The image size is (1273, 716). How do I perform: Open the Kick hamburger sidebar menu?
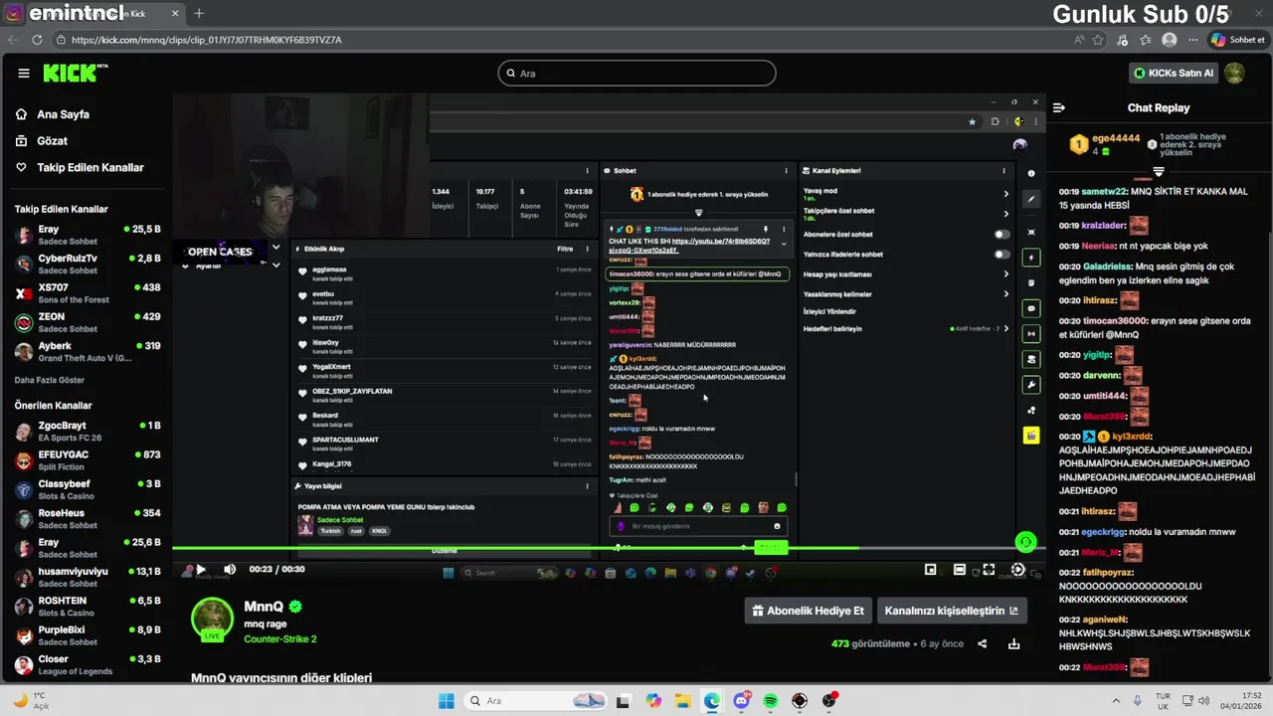coord(24,73)
